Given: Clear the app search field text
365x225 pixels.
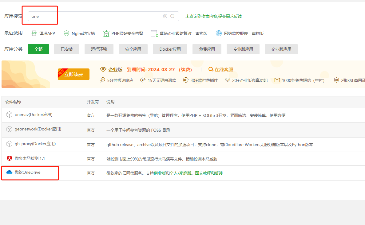Looking at the screenshot, I should point(165,16).
